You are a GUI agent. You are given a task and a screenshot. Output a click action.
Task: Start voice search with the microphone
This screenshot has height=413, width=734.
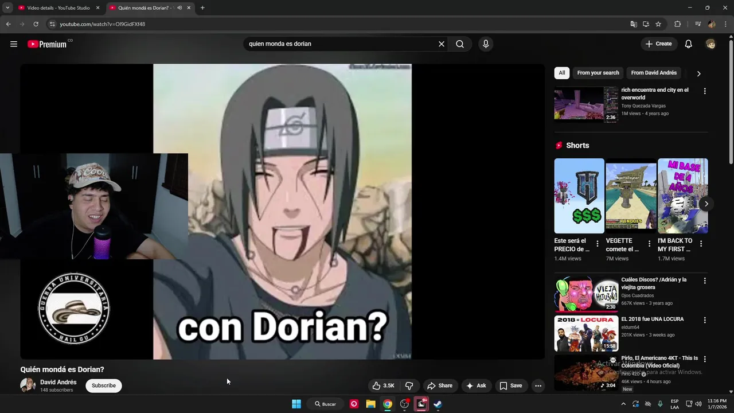coord(486,44)
